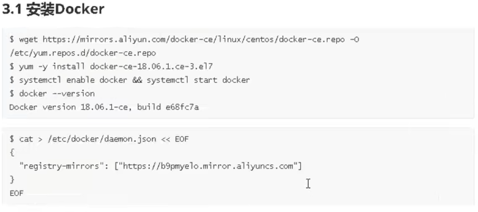The height and width of the screenshot is (212, 478).
Task: Click the opening curly brace line
Action: (x=12, y=153)
